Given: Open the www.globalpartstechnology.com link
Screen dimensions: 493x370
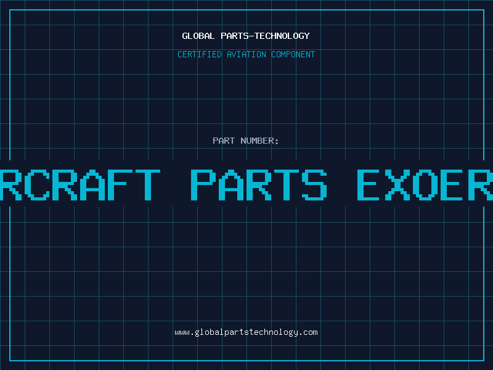Looking at the screenshot, I should (x=246, y=332).
